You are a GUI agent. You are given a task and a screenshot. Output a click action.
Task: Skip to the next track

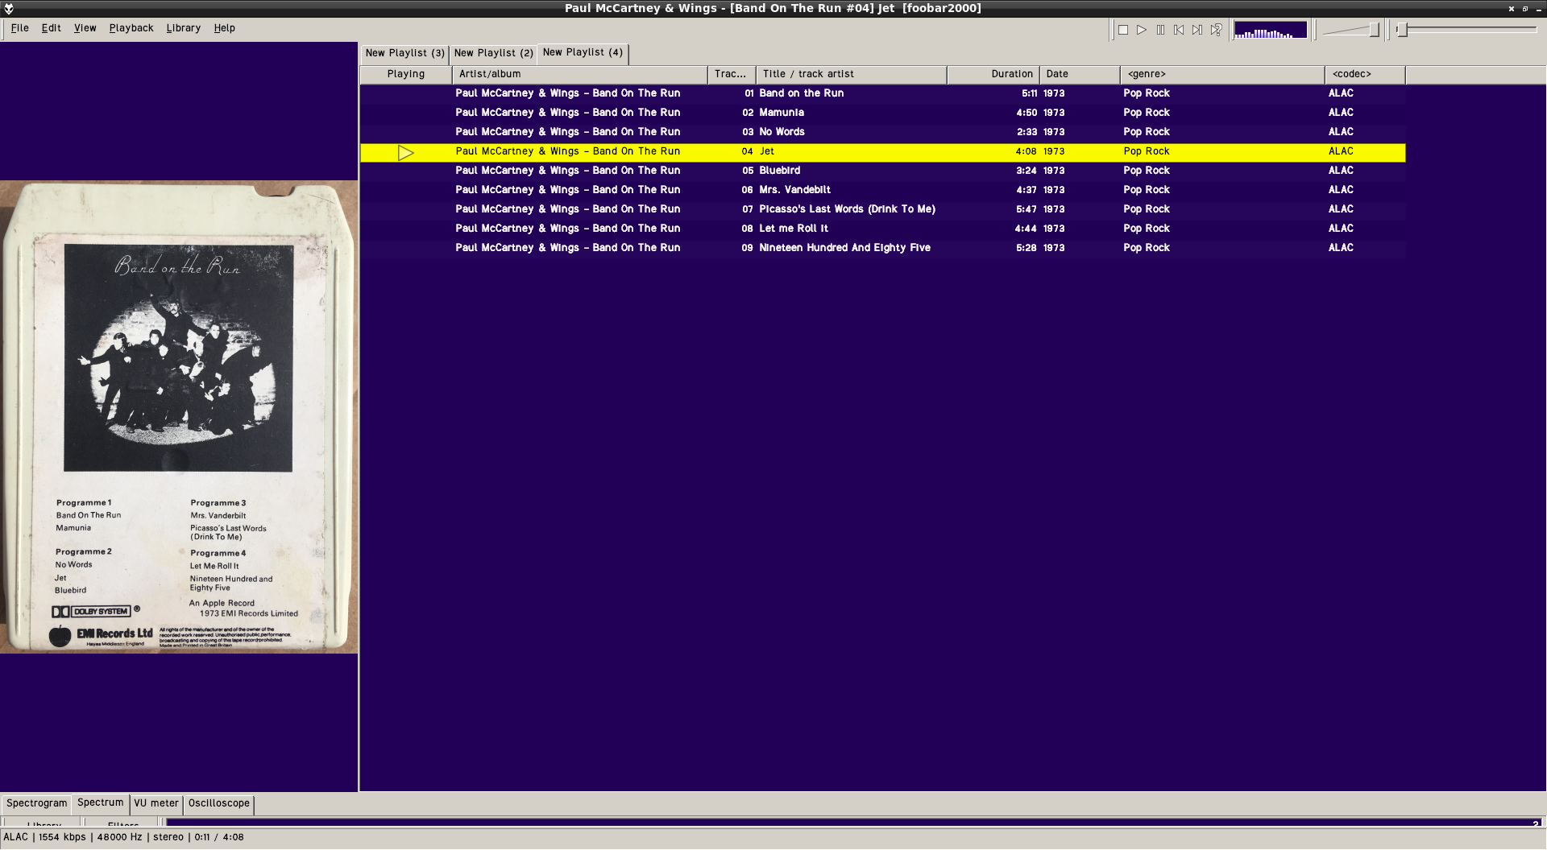coord(1197,30)
